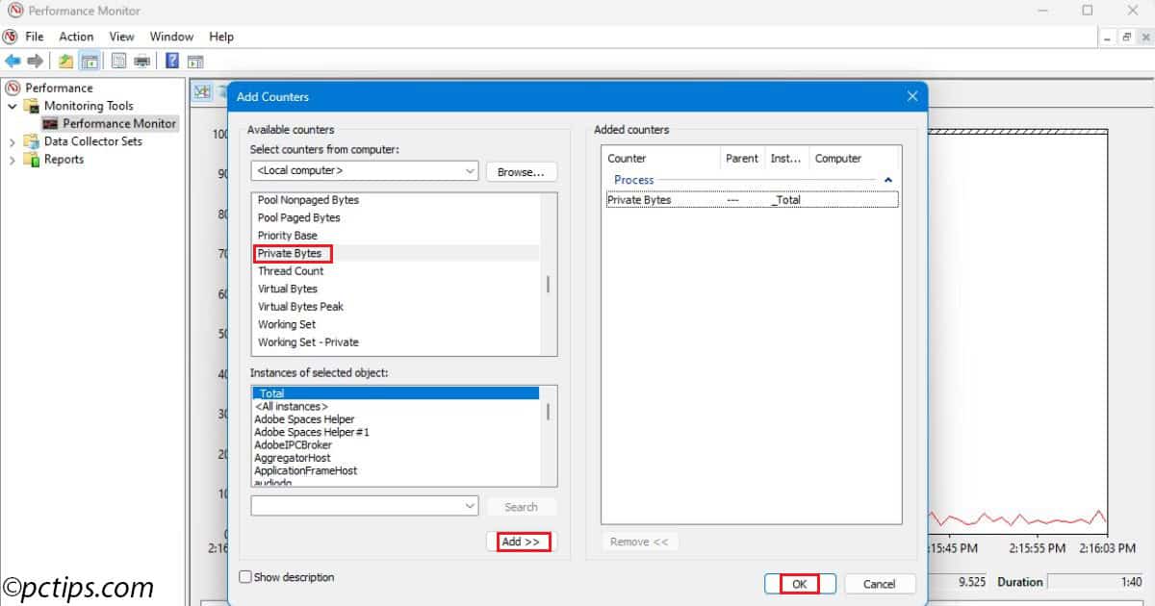Expand the Reports node

point(13,160)
